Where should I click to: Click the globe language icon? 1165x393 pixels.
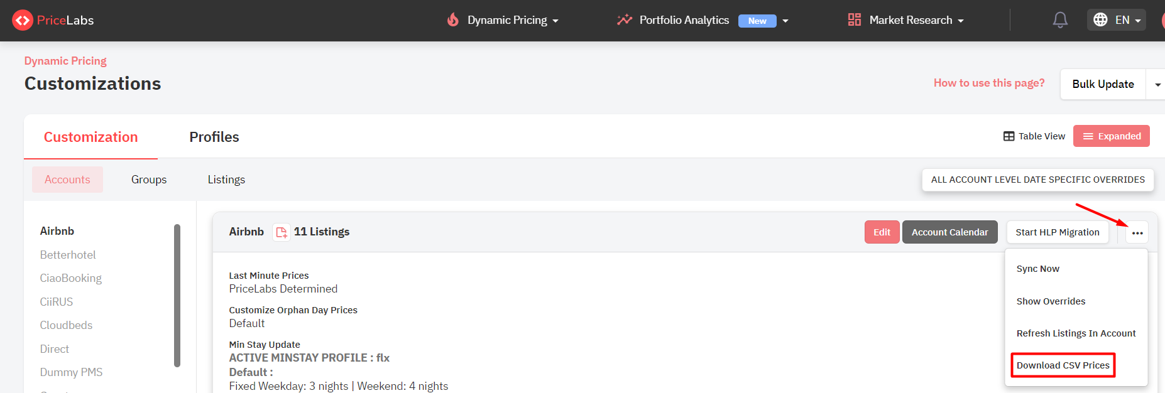pos(1100,20)
